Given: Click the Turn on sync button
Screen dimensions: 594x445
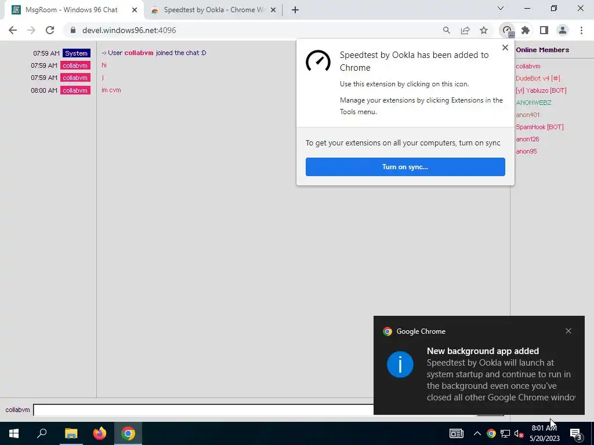Looking at the screenshot, I should tap(405, 167).
